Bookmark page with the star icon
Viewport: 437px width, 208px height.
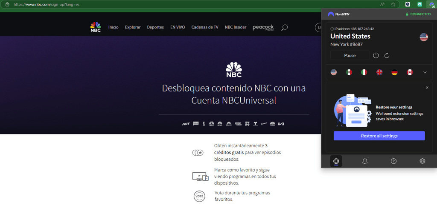click(393, 4)
